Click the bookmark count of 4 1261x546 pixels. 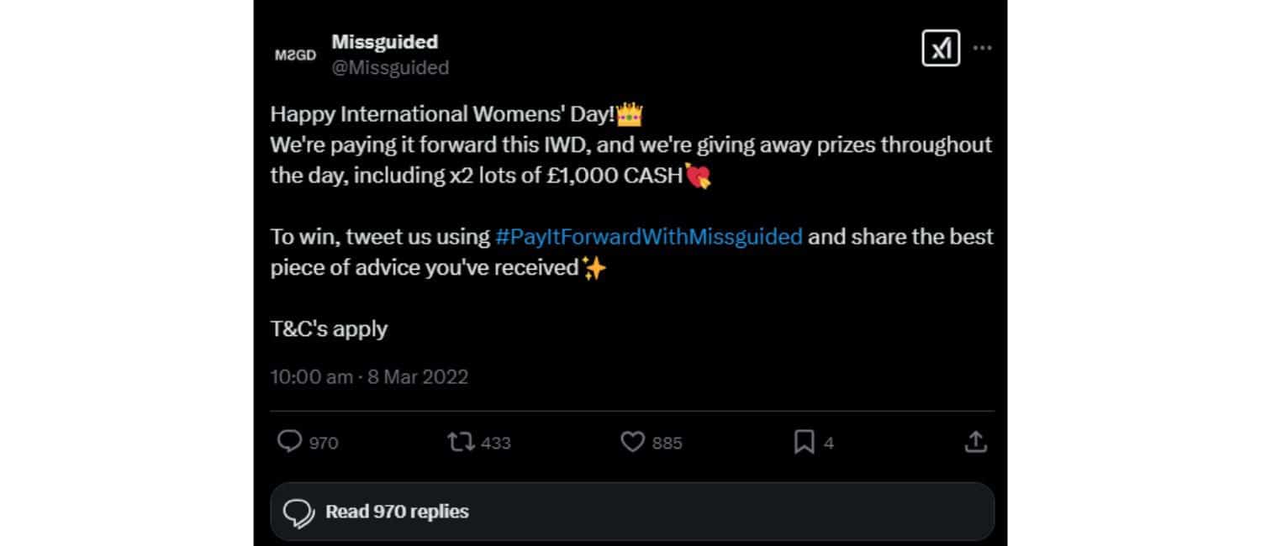(x=829, y=443)
